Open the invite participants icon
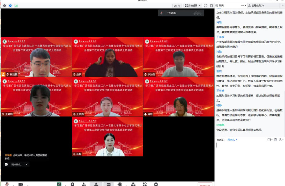Image resolution: width=285 pixels, height=186 pixels. (x=83, y=184)
